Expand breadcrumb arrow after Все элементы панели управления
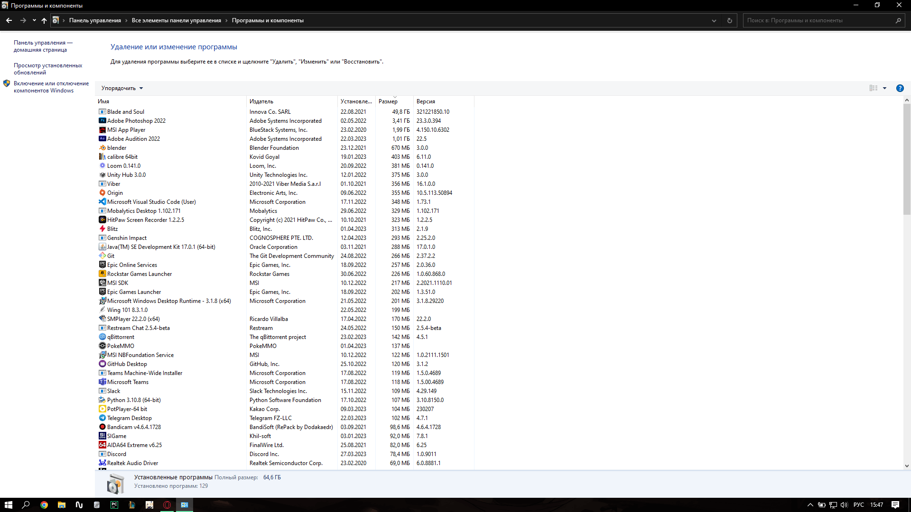The image size is (911, 512). click(x=226, y=20)
